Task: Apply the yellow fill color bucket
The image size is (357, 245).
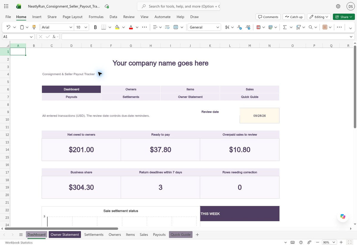Action: (117, 27)
